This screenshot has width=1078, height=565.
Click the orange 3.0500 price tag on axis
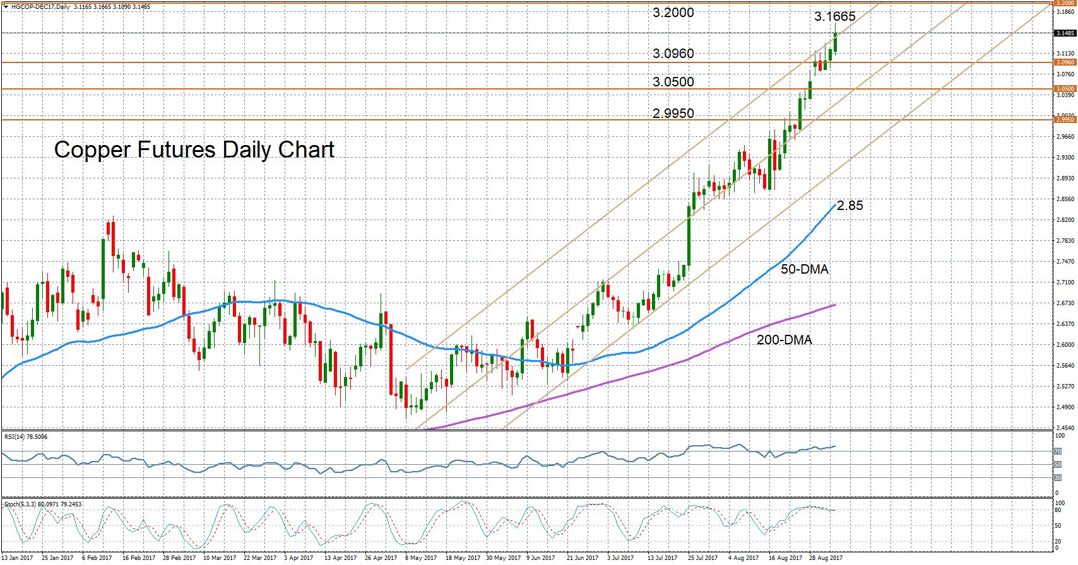1065,89
